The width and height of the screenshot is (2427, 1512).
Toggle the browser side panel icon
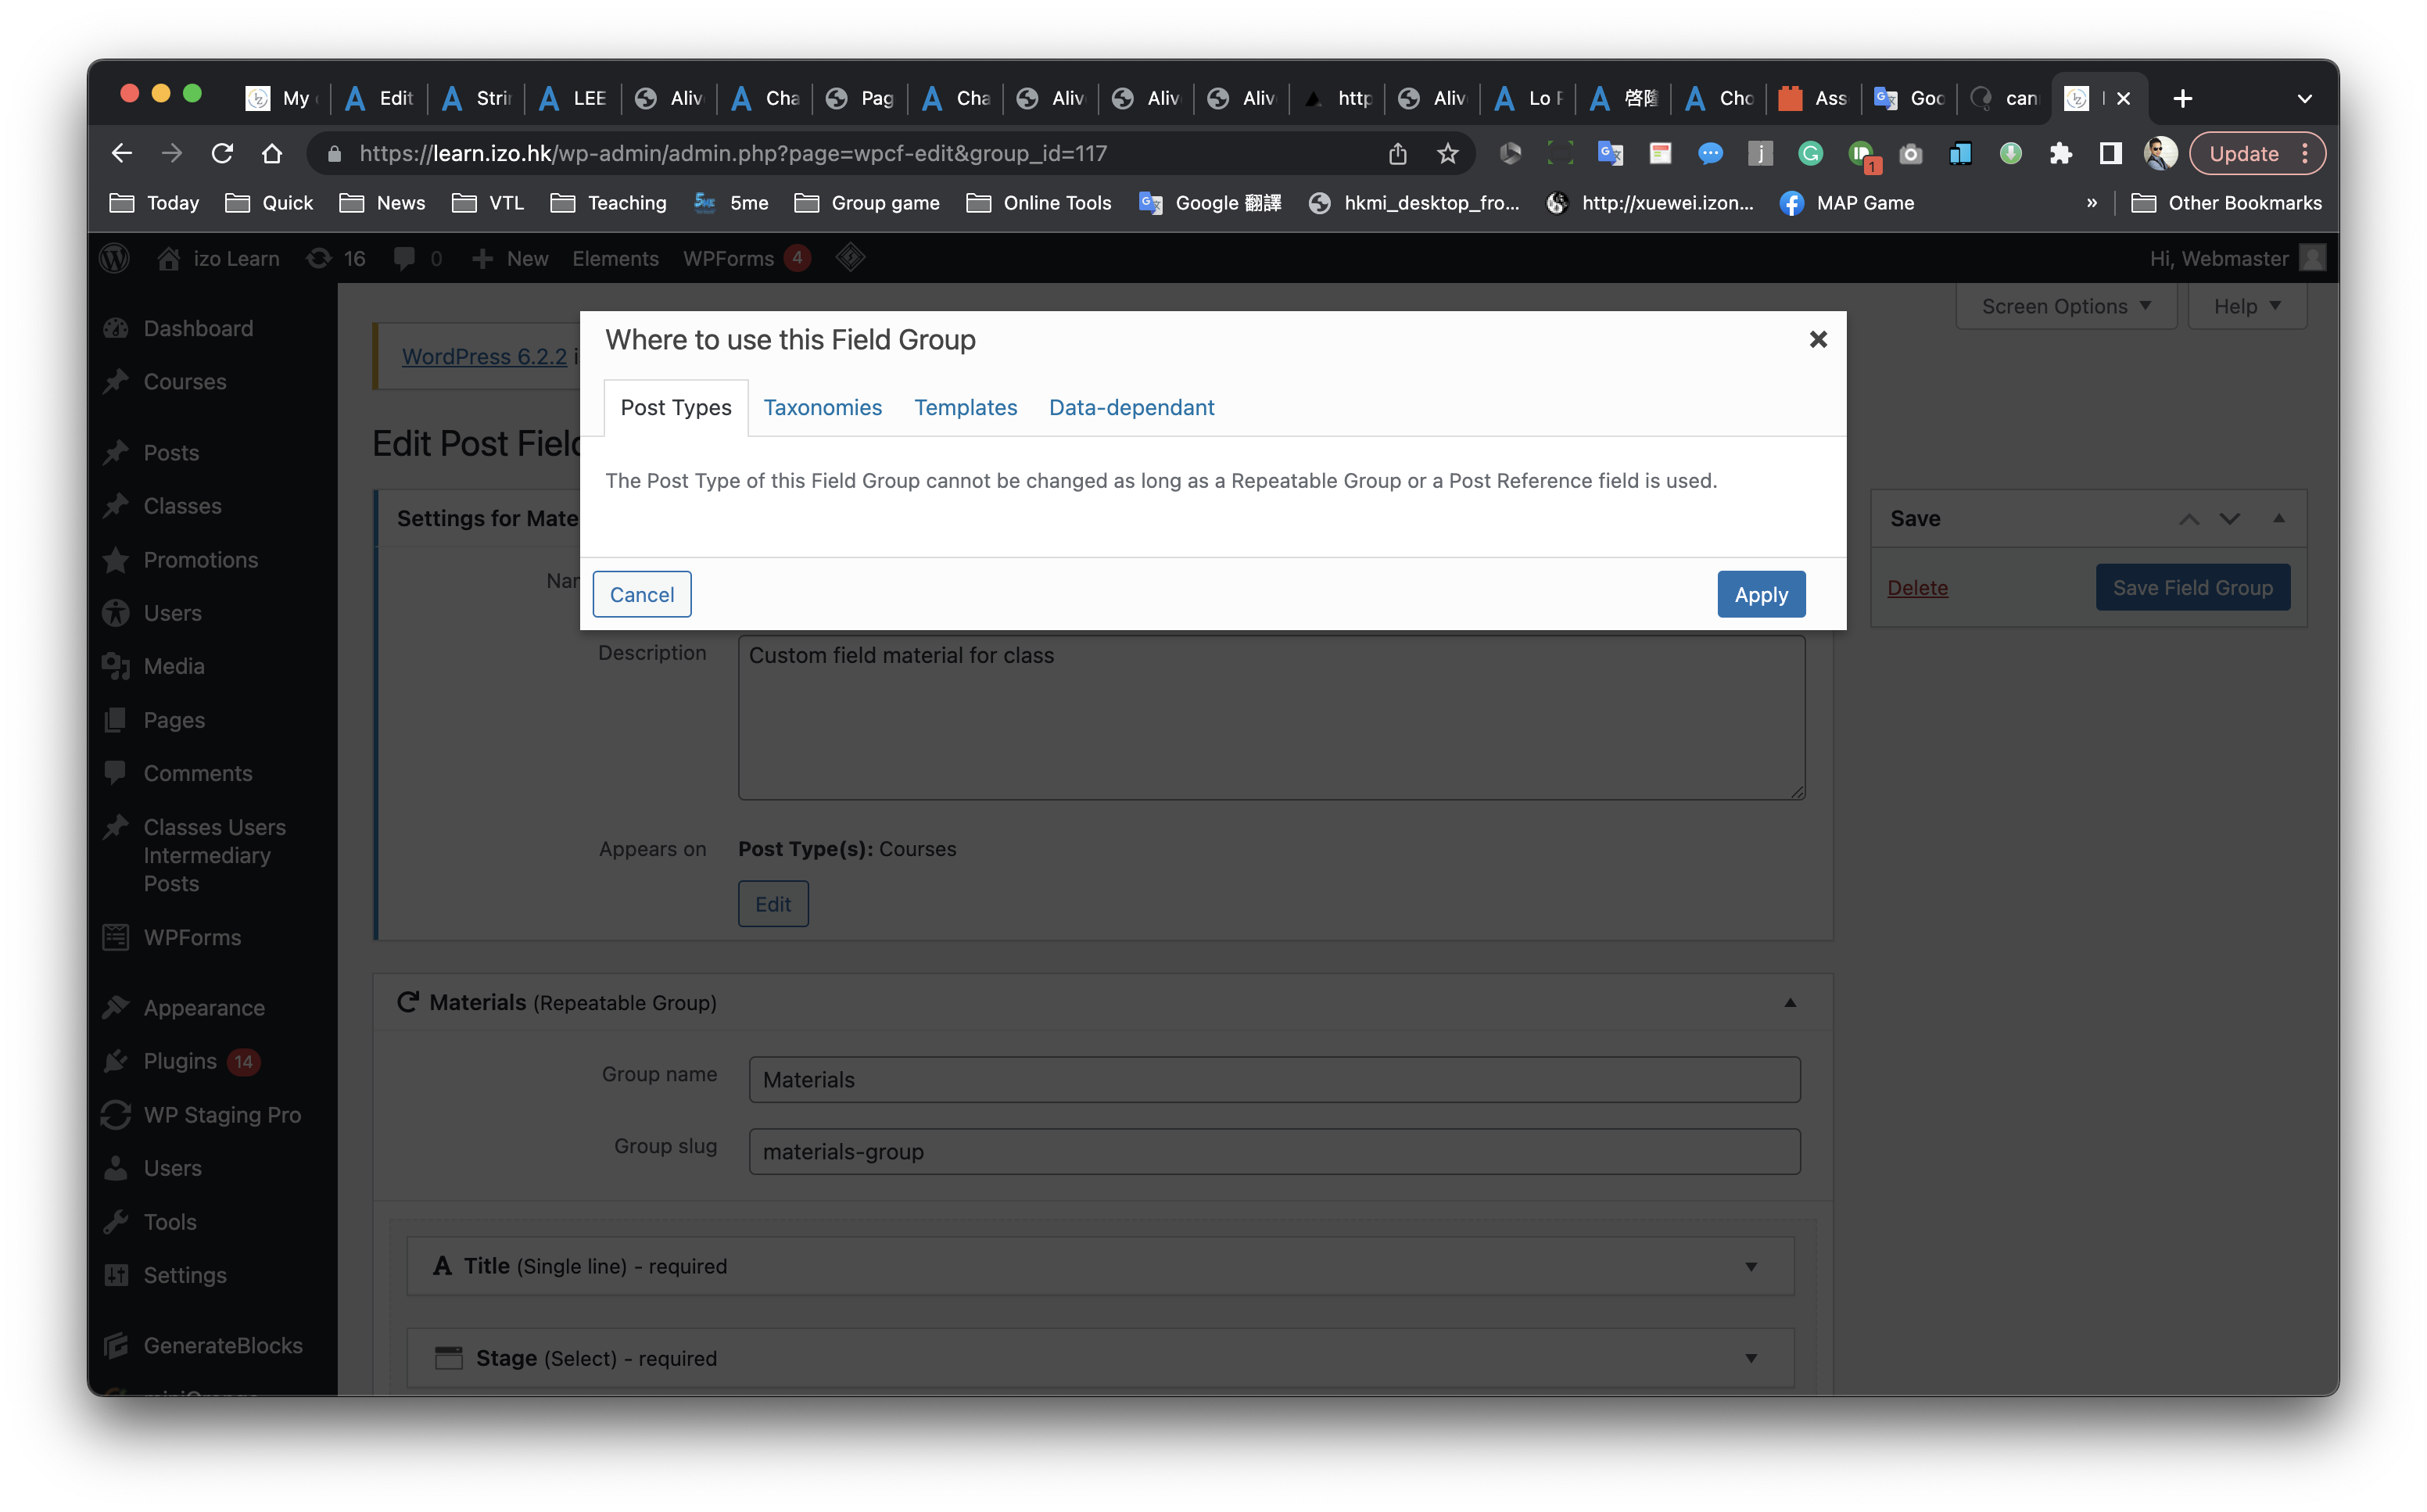pos(2110,153)
